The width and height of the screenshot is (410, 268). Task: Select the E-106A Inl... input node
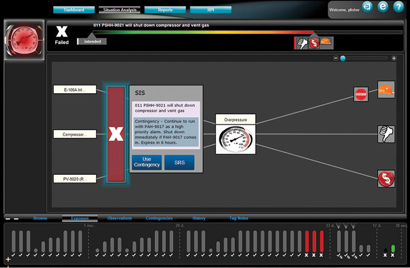pos(75,90)
